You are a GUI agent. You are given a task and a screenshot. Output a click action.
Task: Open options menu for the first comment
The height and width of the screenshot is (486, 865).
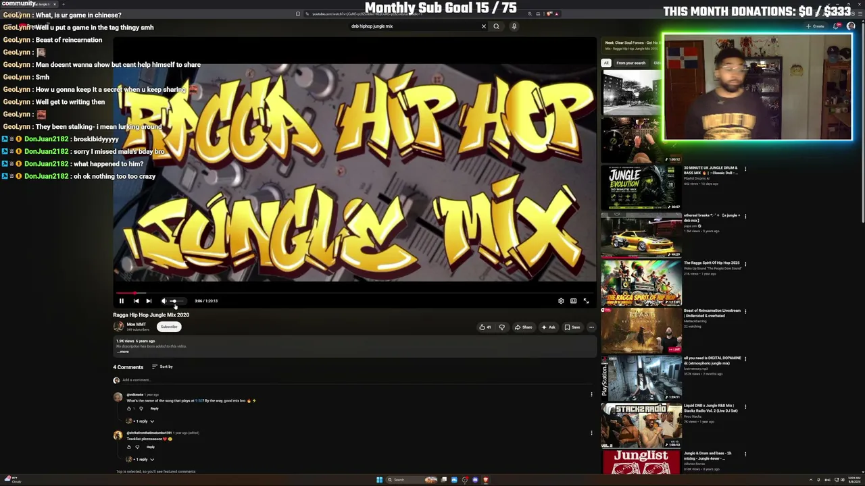[591, 395]
